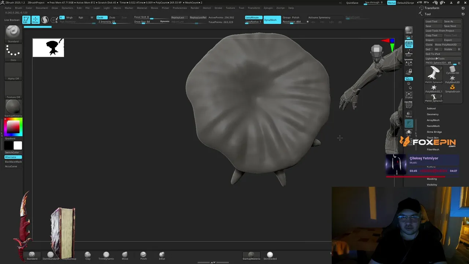Expand the FiberMesh subpalette
Viewport: 469px width, 264px height.
[x=433, y=149]
